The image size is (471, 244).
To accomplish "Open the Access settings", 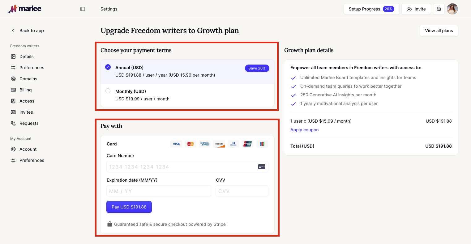I will coord(27,101).
